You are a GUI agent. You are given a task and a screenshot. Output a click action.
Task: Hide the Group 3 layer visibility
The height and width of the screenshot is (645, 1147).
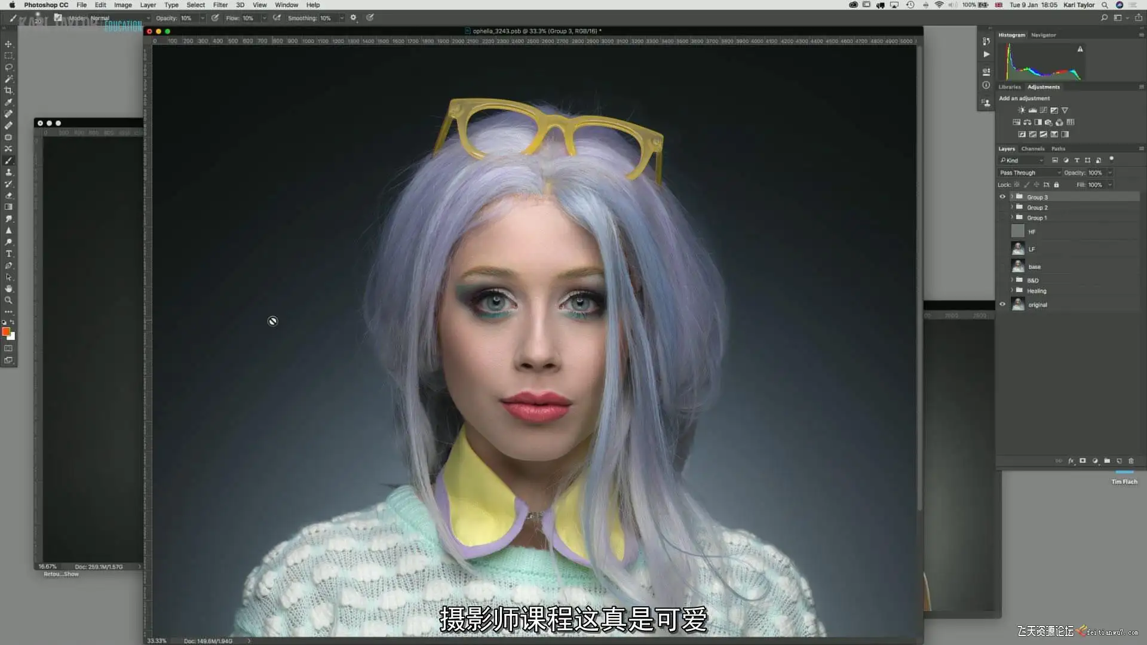click(1002, 197)
